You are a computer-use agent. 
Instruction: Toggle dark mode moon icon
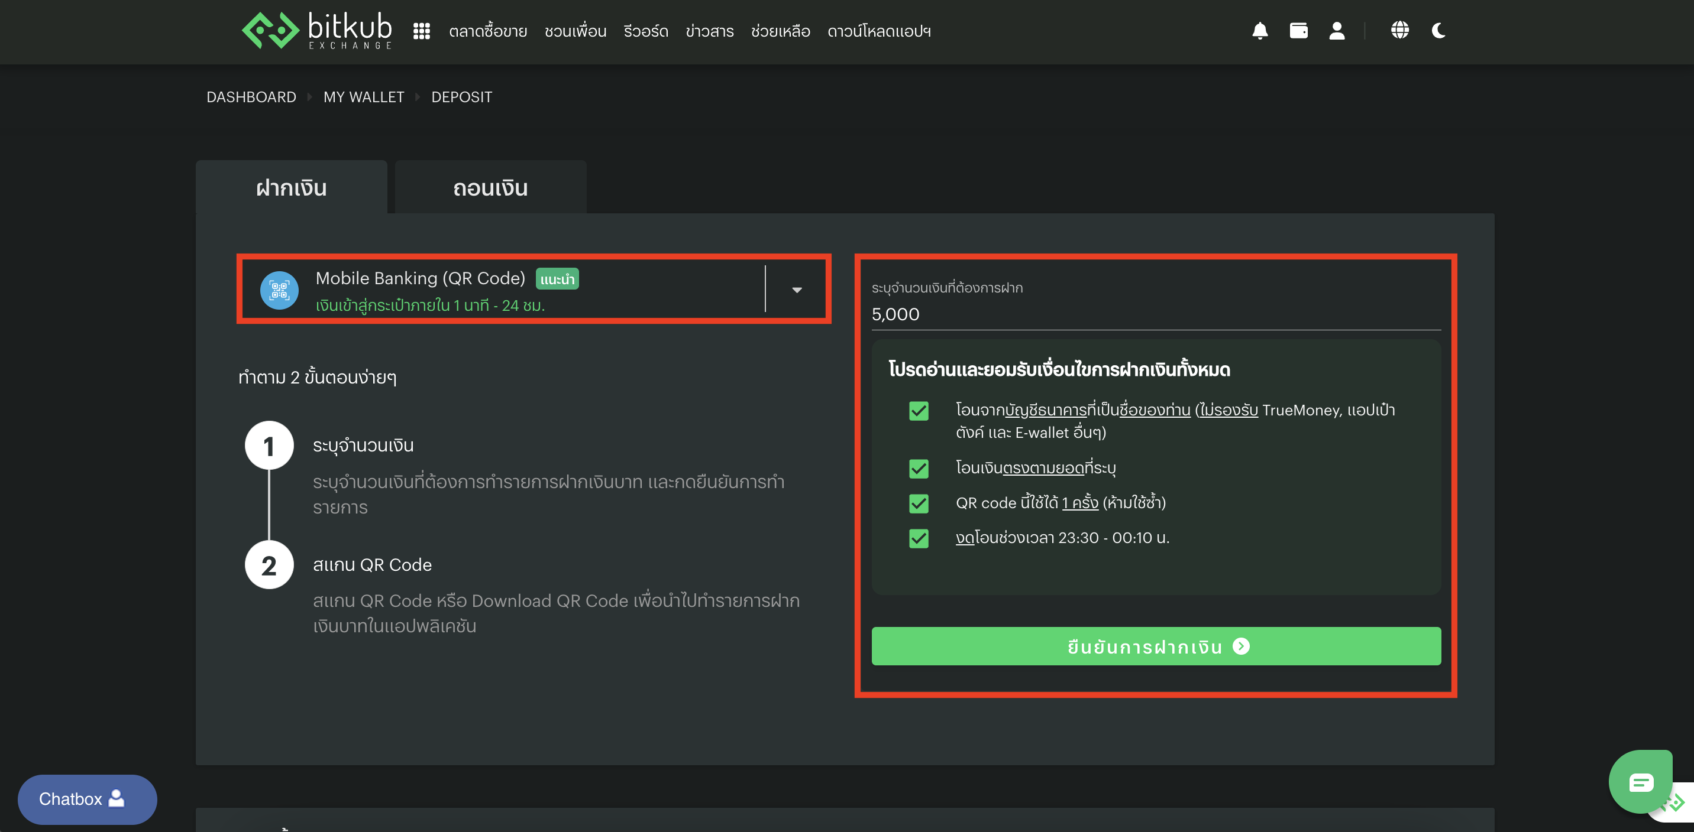click(1438, 31)
